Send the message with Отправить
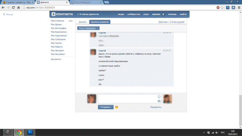This screenshot has height=136, width=242. (x=105, y=107)
